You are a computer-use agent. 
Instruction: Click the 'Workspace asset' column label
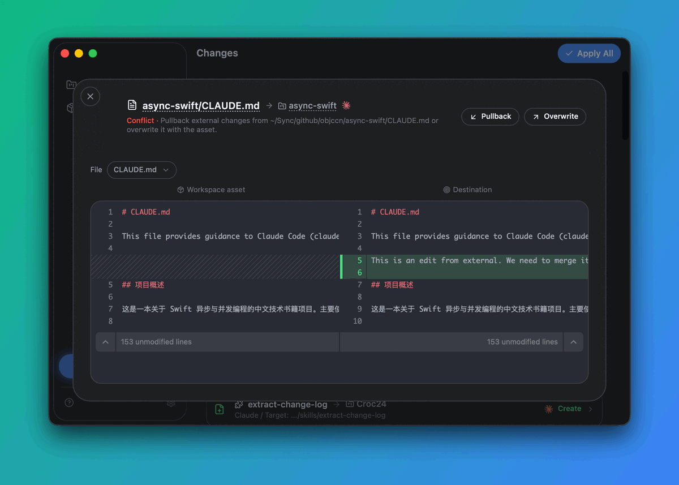pos(216,190)
